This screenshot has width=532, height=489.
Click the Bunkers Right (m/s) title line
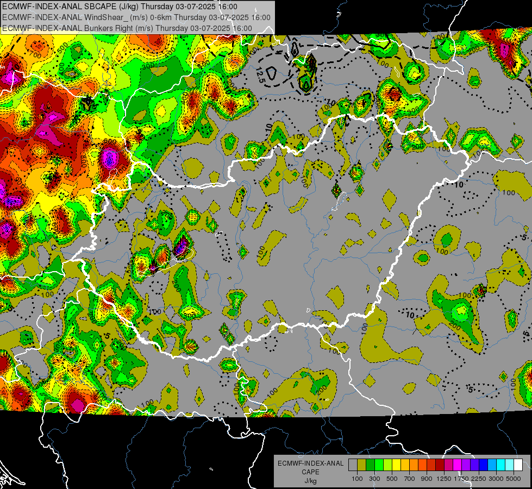coord(127,28)
